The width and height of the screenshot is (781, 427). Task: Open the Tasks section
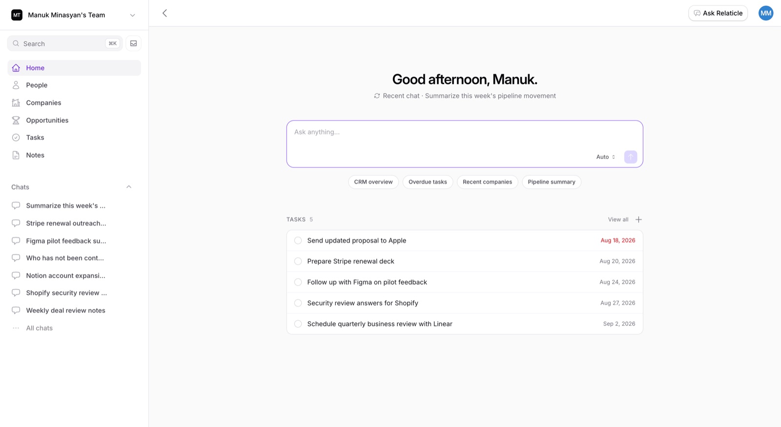pos(74,137)
